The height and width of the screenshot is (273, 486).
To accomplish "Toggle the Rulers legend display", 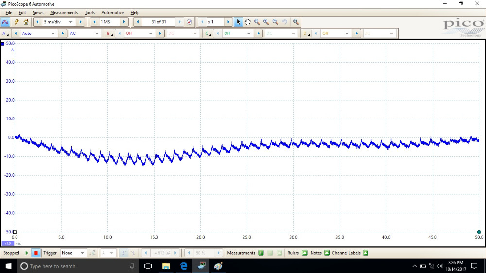I will click(305, 253).
